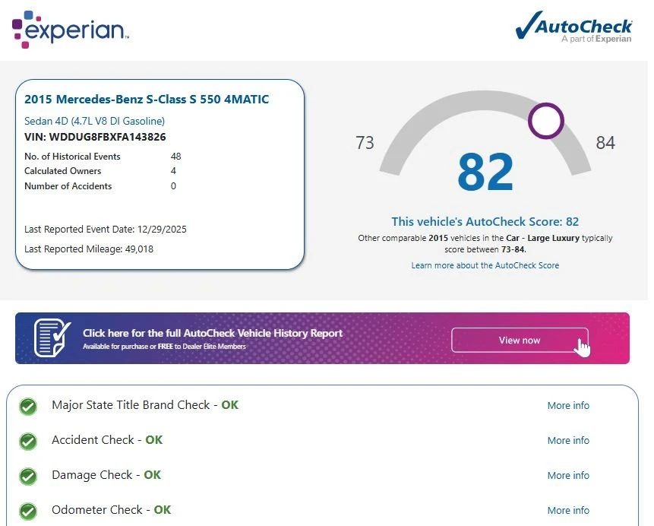This screenshot has width=654, height=526.
Task: Click the Number of Accidents row
Action: pos(100,186)
